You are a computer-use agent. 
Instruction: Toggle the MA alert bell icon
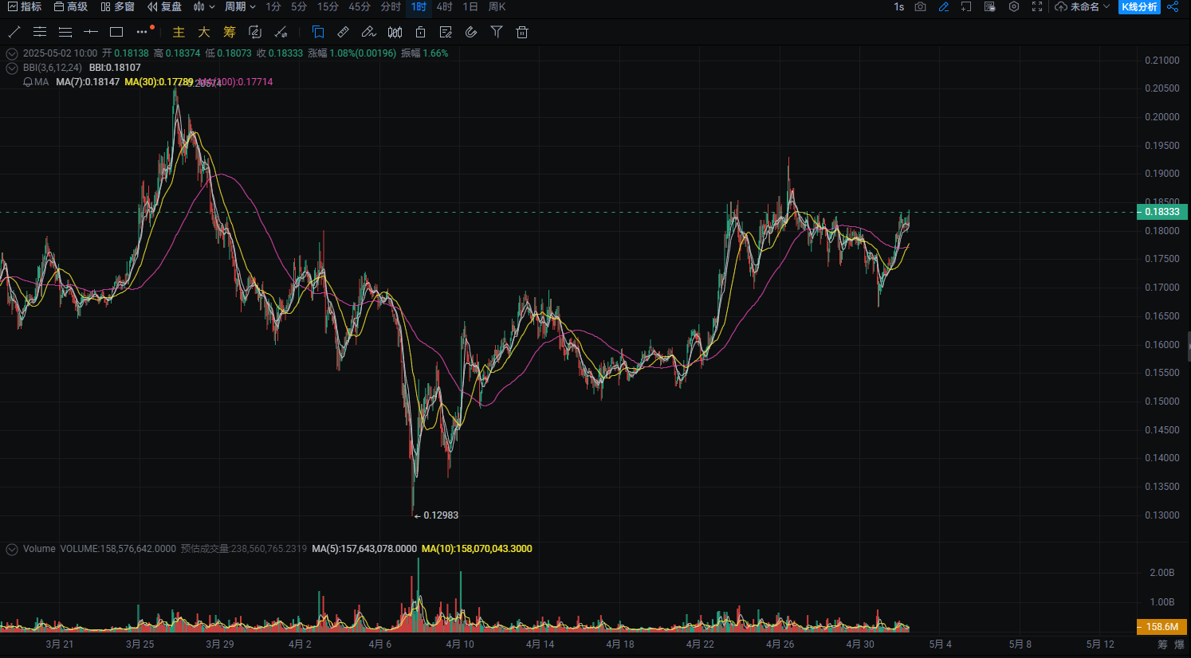(x=28, y=82)
